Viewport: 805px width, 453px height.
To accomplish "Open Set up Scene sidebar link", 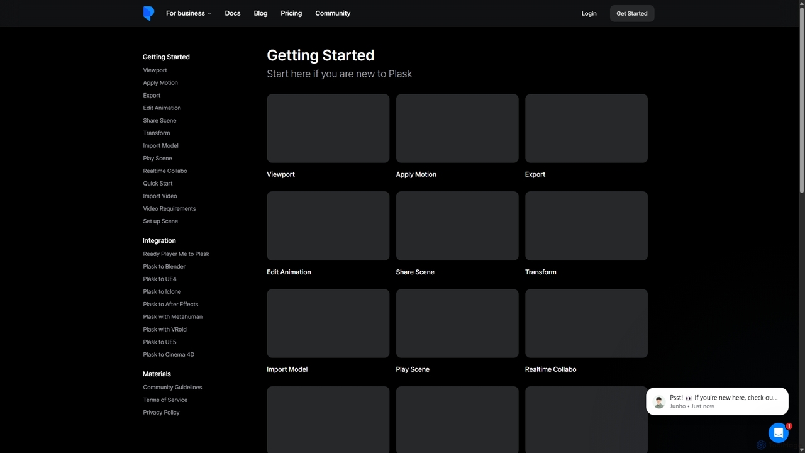I will 160,221.
